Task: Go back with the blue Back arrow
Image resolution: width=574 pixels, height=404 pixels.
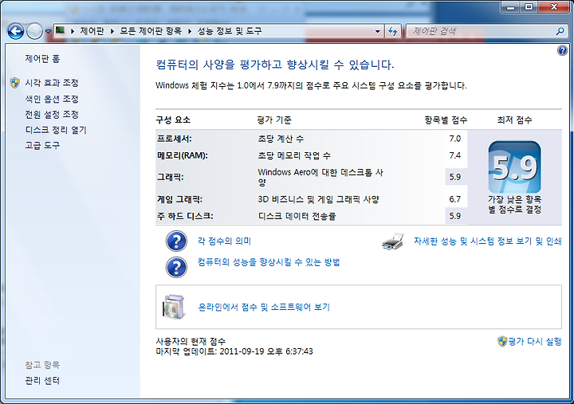Action: (x=16, y=31)
